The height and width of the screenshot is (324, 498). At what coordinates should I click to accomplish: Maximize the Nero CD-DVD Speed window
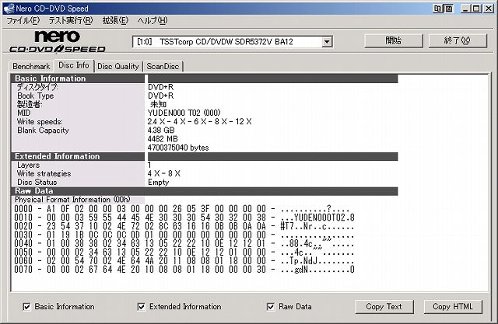(476, 9)
